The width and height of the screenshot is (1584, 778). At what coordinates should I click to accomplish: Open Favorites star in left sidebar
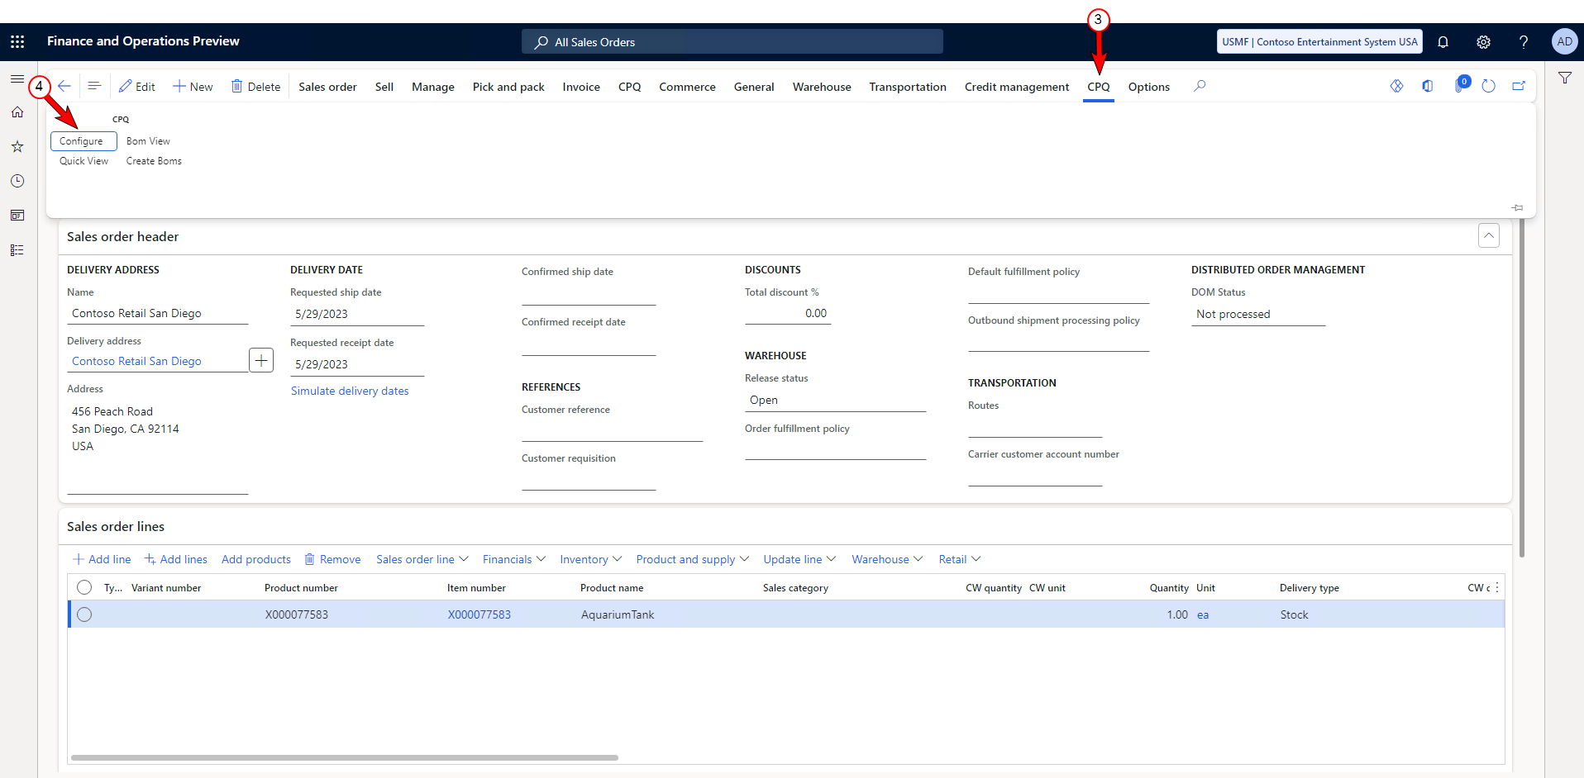17,147
